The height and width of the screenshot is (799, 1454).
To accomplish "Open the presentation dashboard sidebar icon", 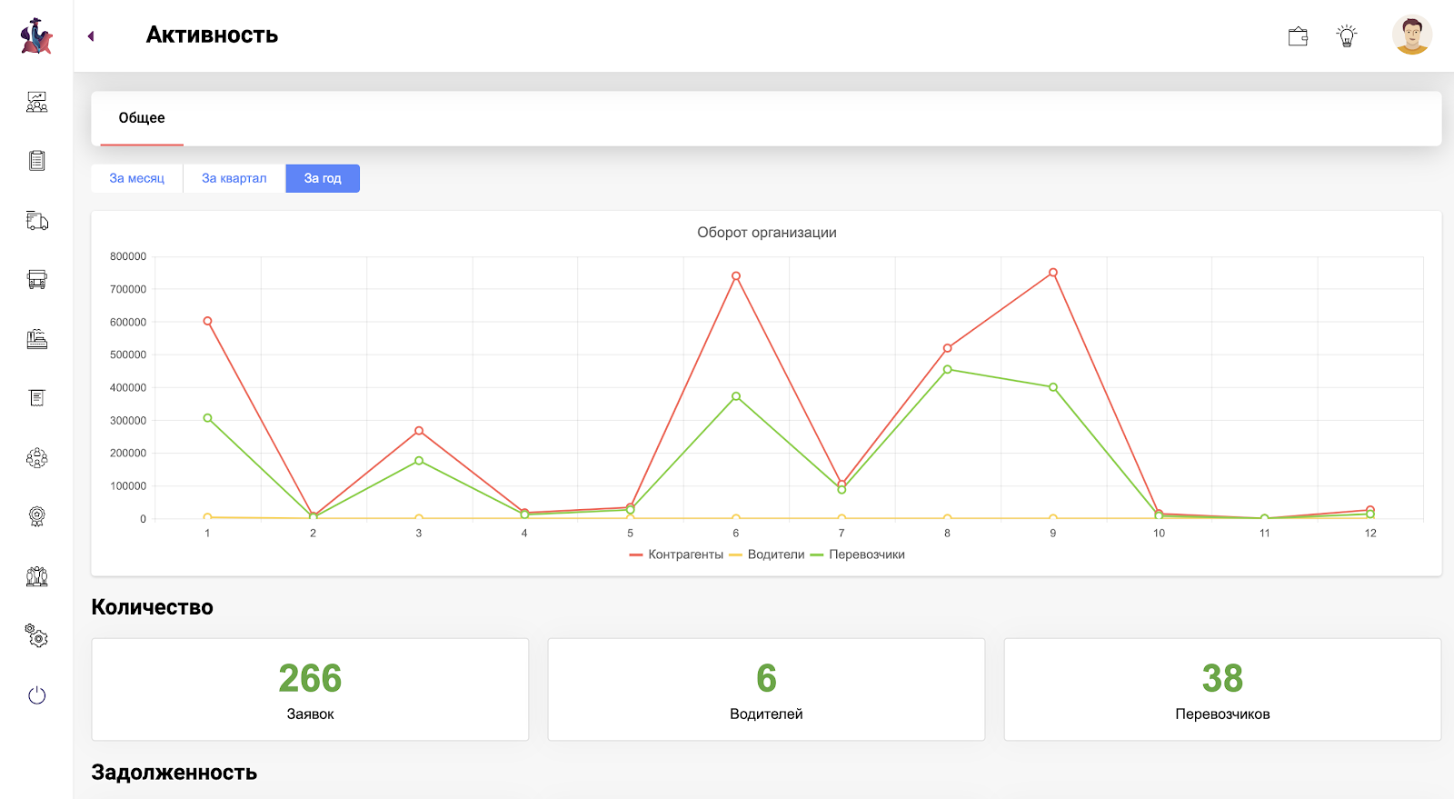I will pos(36,102).
